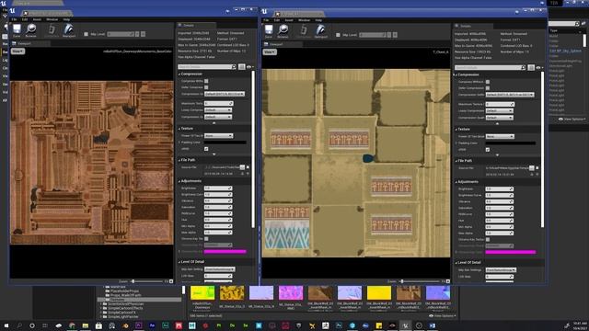Click Brightness value field in left editor
589x331 pixels.
tap(218, 188)
